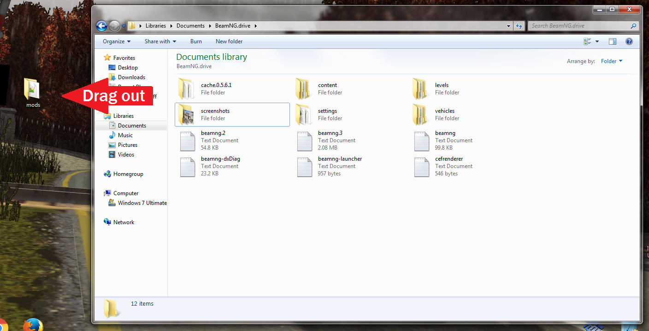Click the Refresh button beside the address bar
Image resolution: width=649 pixels, height=331 pixels.
point(519,26)
